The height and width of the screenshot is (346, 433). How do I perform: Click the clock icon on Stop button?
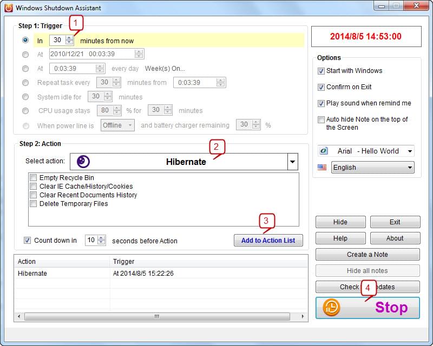pyautogui.click(x=331, y=307)
